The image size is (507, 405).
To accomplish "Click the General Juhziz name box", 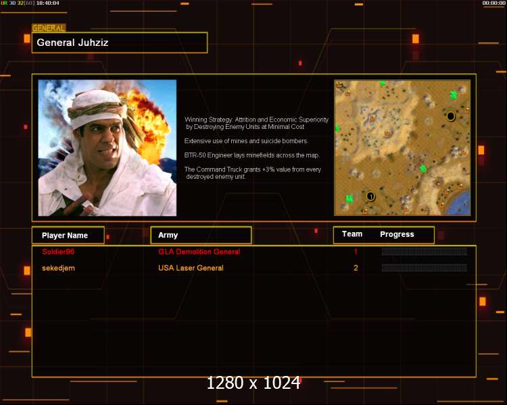I will coord(120,43).
